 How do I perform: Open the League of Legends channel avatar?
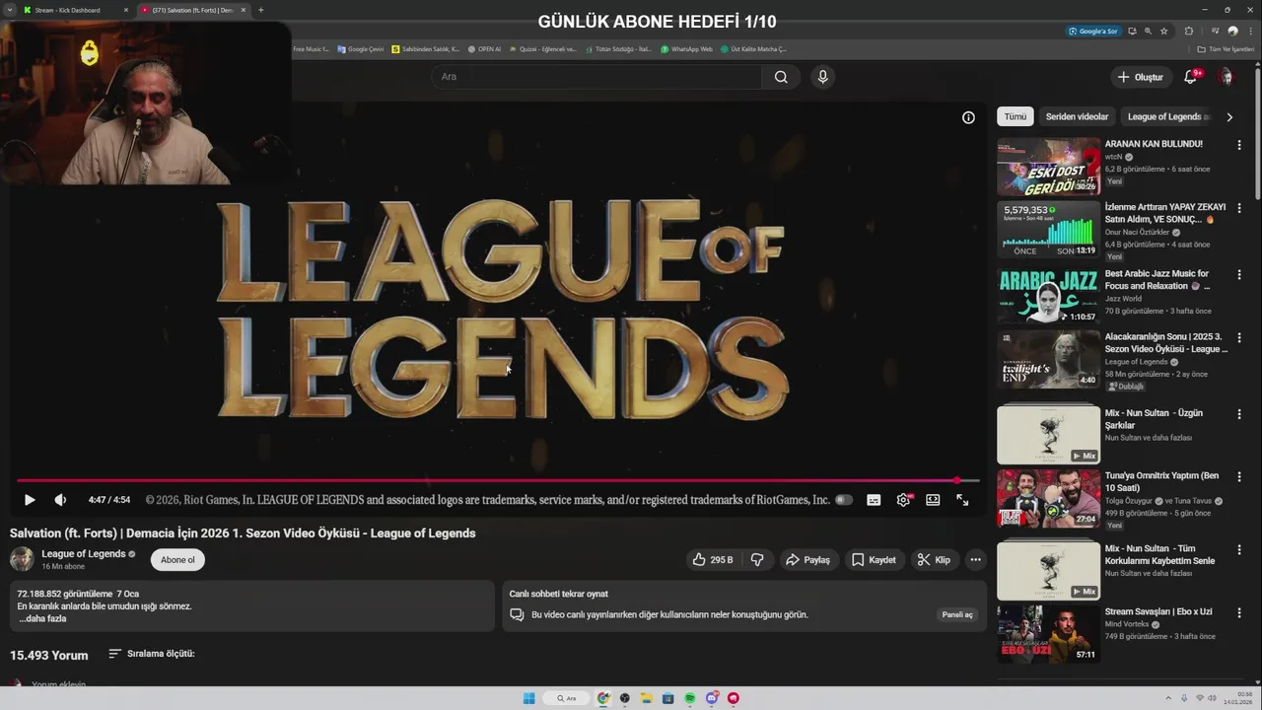(22, 559)
